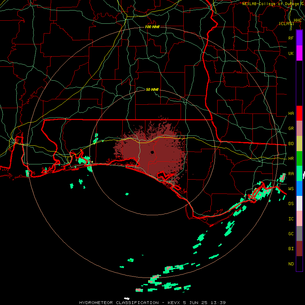Pick the dark green HR legend swatch
Screen dimensions: 305x305
pos(299,159)
